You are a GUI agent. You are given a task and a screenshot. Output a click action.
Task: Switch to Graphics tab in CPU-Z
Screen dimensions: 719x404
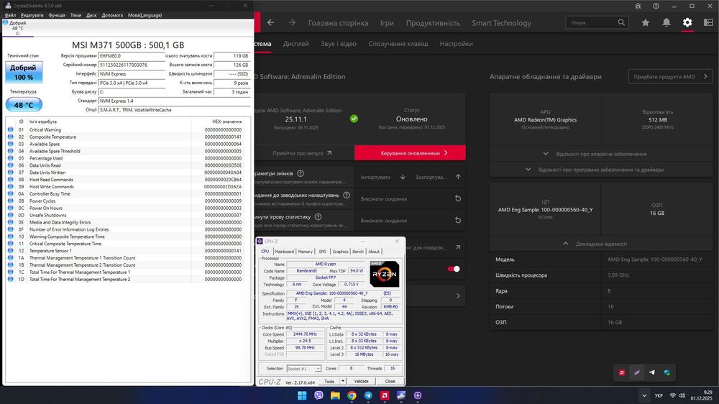[340, 252]
